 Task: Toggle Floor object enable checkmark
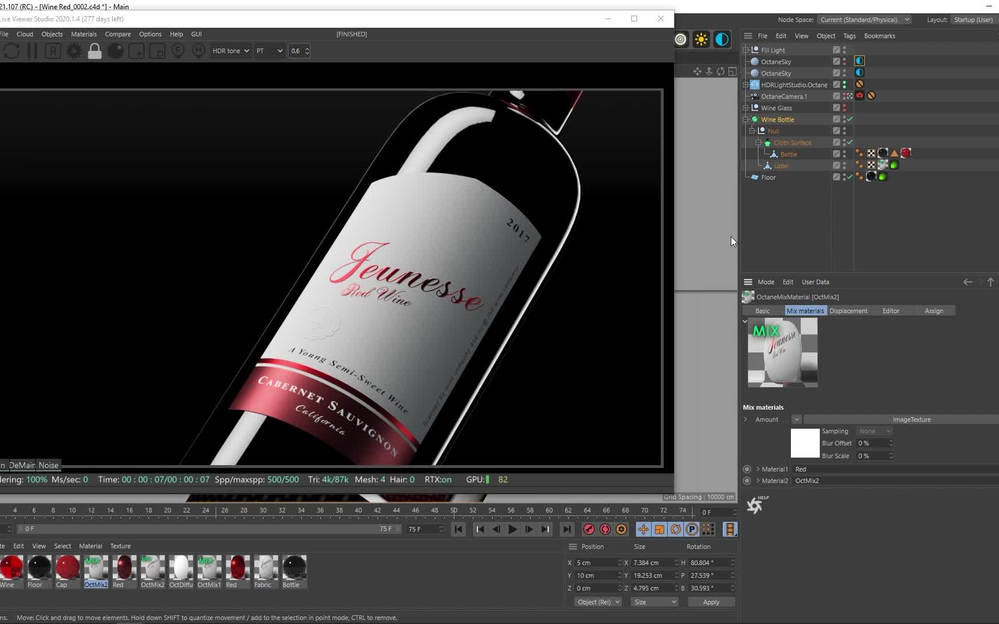pos(850,177)
